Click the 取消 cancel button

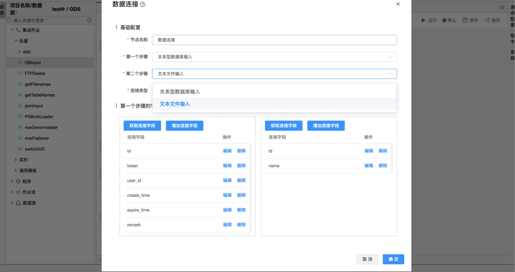point(367,259)
